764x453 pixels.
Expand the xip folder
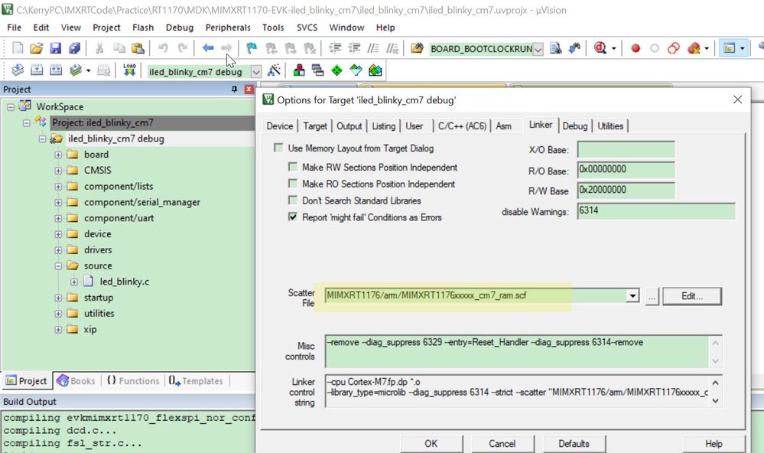pyautogui.click(x=58, y=330)
